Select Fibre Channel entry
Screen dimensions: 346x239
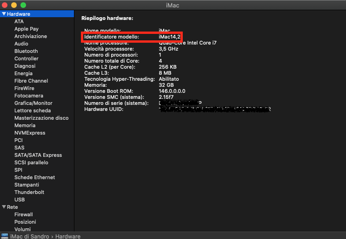click(31, 81)
